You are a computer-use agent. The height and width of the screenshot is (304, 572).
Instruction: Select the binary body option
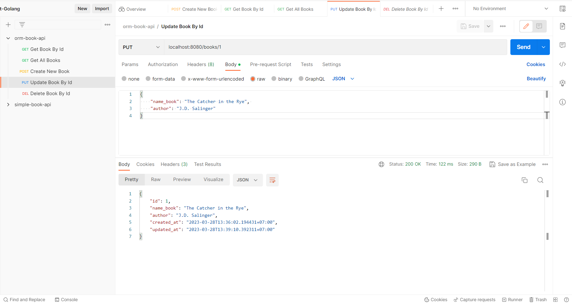(274, 79)
